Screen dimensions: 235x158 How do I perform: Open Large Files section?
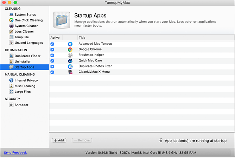[x=23, y=92]
